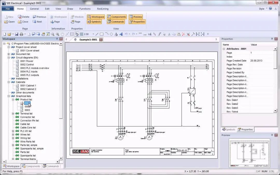The width and height of the screenshot is (280, 175).
Task: Click the Next page button
Action: (x=37, y=22)
